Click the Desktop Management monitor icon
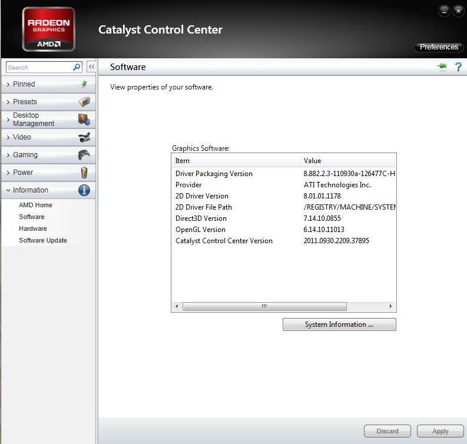This screenshot has height=444, width=467. (84, 120)
